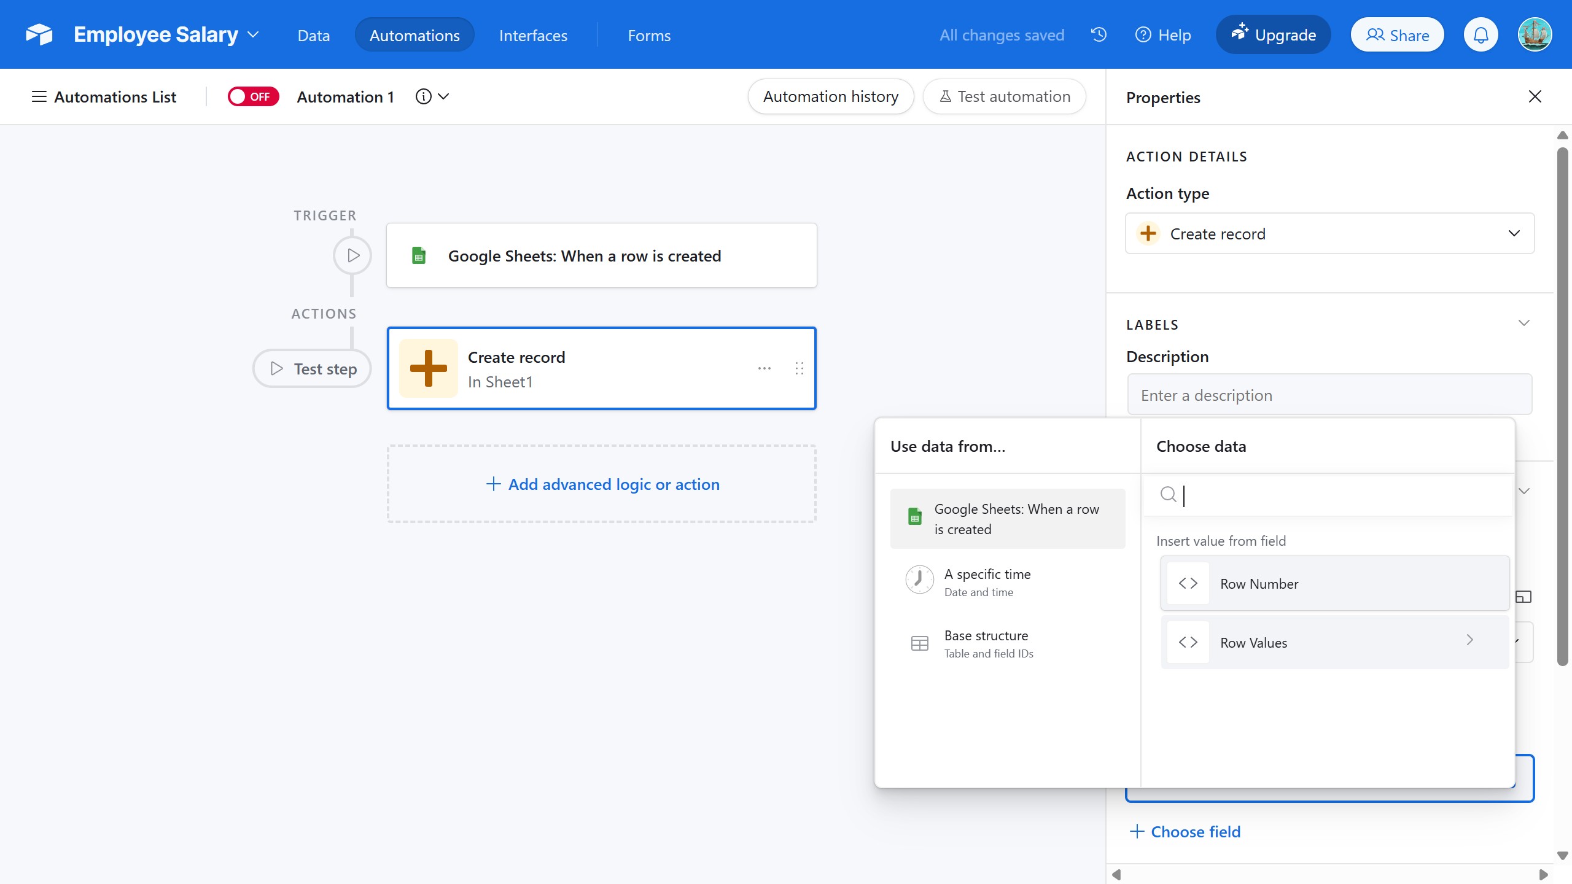Click the Create record drag handle
The height and width of the screenshot is (884, 1572).
pos(800,368)
